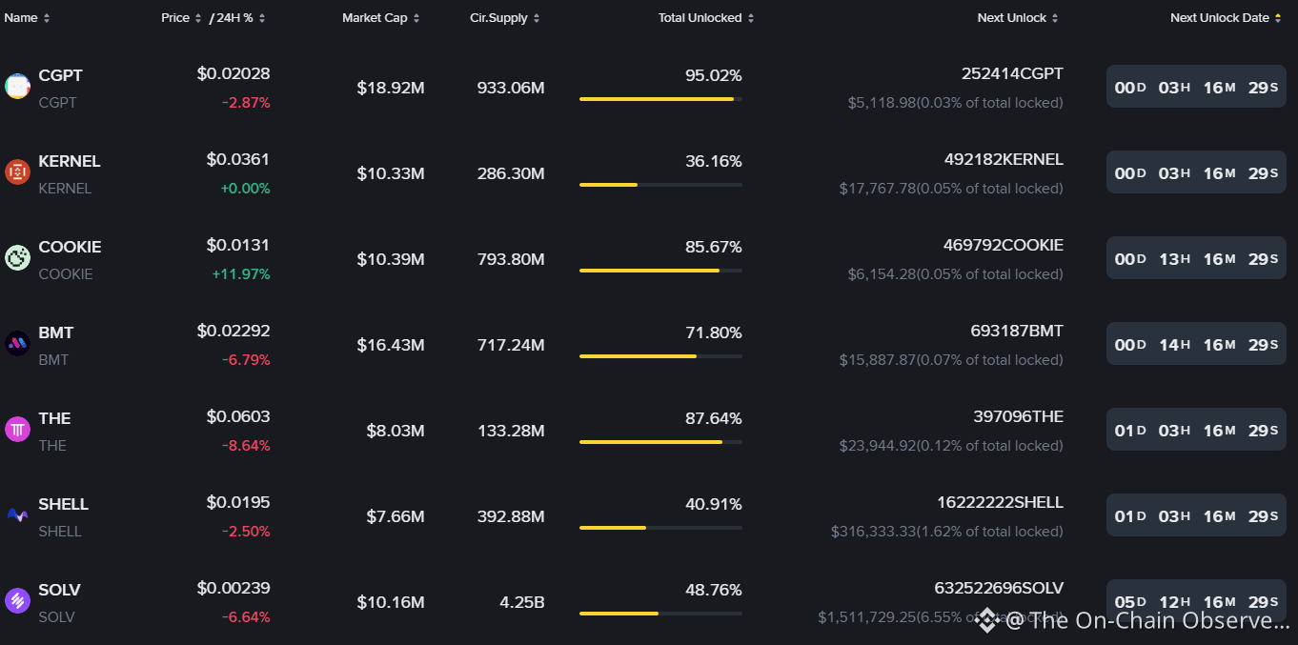
Task: Click the 16222222SHELL next unlock amount
Action: (1000, 502)
